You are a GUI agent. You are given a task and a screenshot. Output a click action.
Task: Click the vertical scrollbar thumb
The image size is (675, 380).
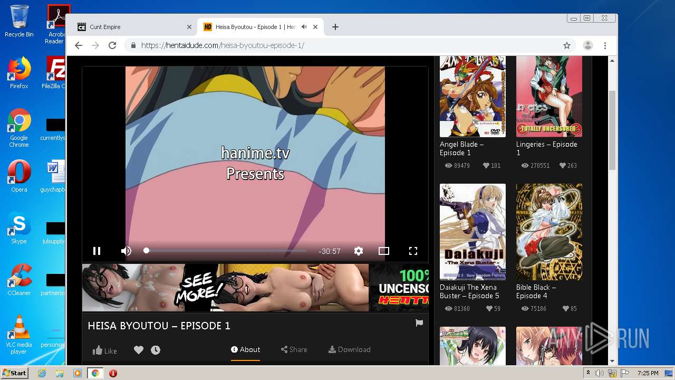(x=612, y=130)
